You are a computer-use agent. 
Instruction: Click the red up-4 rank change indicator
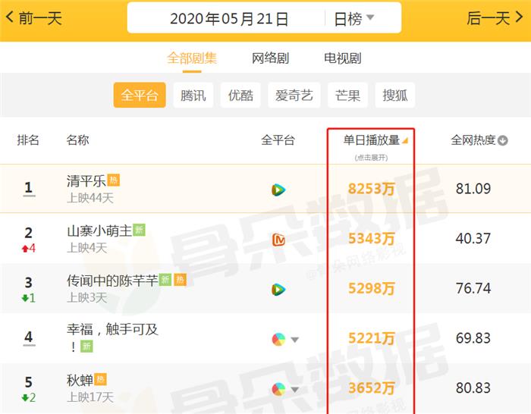tap(29, 249)
